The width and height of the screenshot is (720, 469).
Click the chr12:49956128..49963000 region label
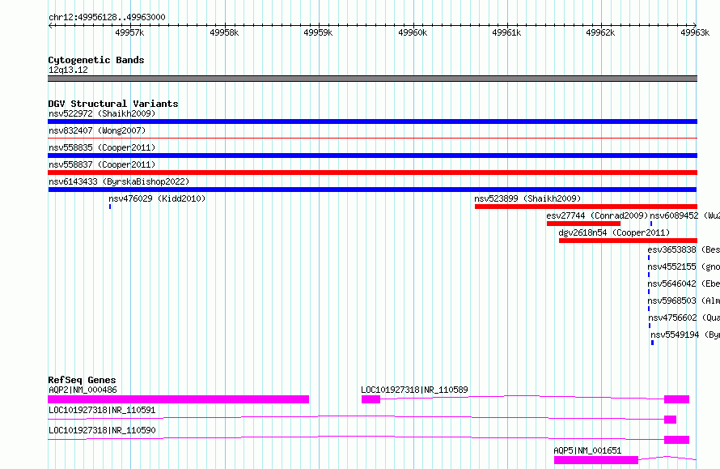[107, 17]
